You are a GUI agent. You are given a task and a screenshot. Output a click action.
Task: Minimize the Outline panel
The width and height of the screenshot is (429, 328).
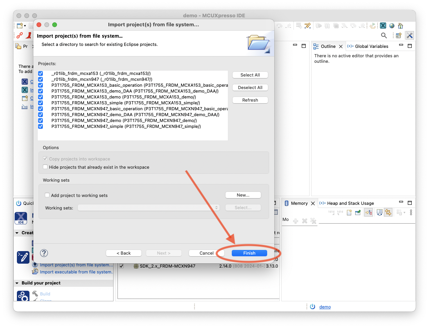pyautogui.click(x=401, y=45)
